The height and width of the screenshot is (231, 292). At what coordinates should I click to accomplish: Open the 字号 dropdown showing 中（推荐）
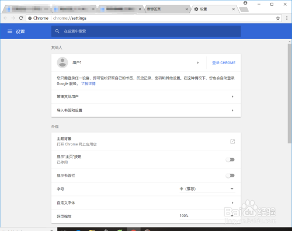(207, 189)
